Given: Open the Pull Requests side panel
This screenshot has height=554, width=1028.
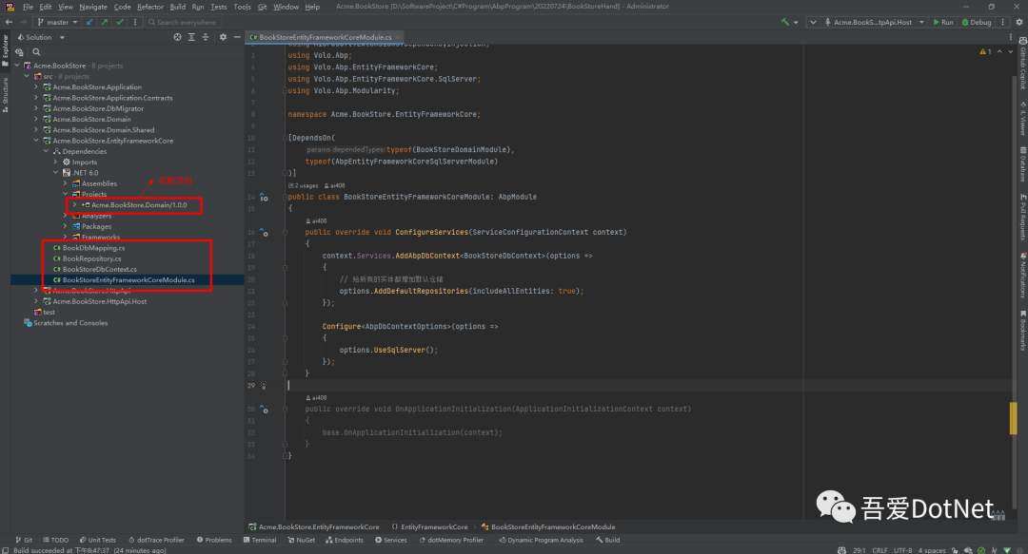Looking at the screenshot, I should 1022,217.
